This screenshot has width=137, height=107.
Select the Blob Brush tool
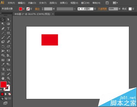coord(3,42)
